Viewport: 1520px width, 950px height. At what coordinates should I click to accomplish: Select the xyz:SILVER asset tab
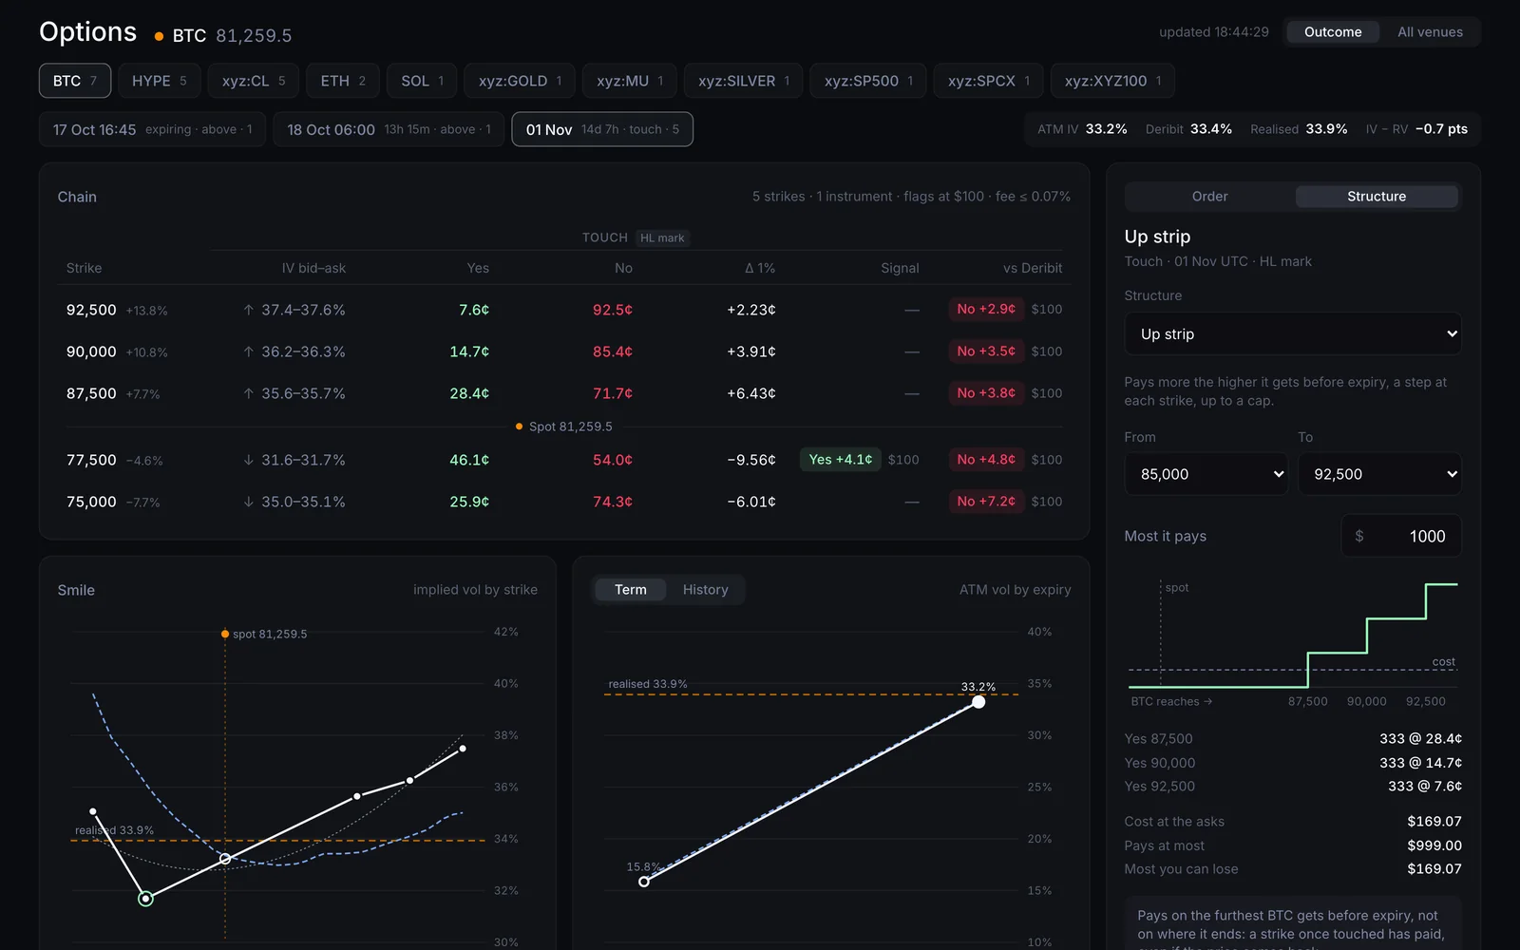click(744, 81)
